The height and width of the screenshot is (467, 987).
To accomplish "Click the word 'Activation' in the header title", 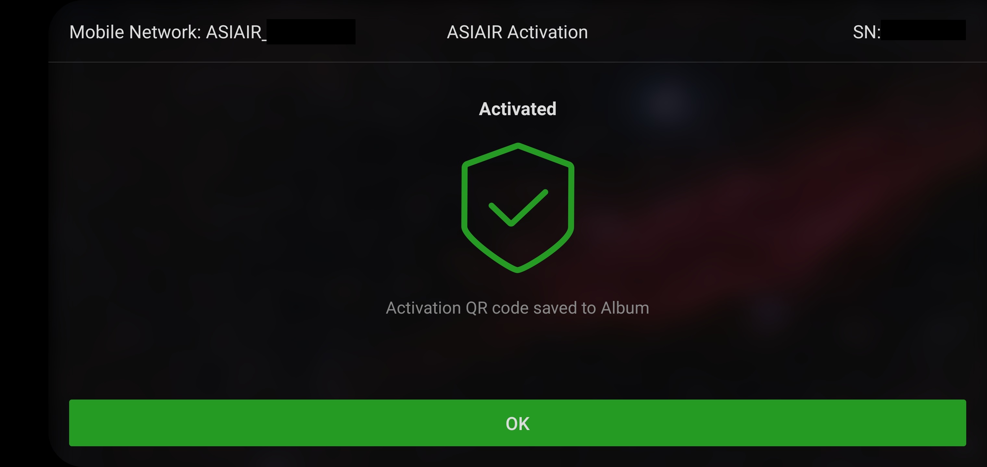I will pos(547,32).
